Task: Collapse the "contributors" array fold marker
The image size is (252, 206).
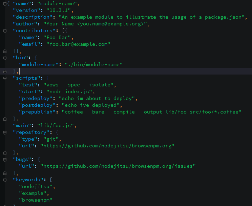Action: point(5,31)
